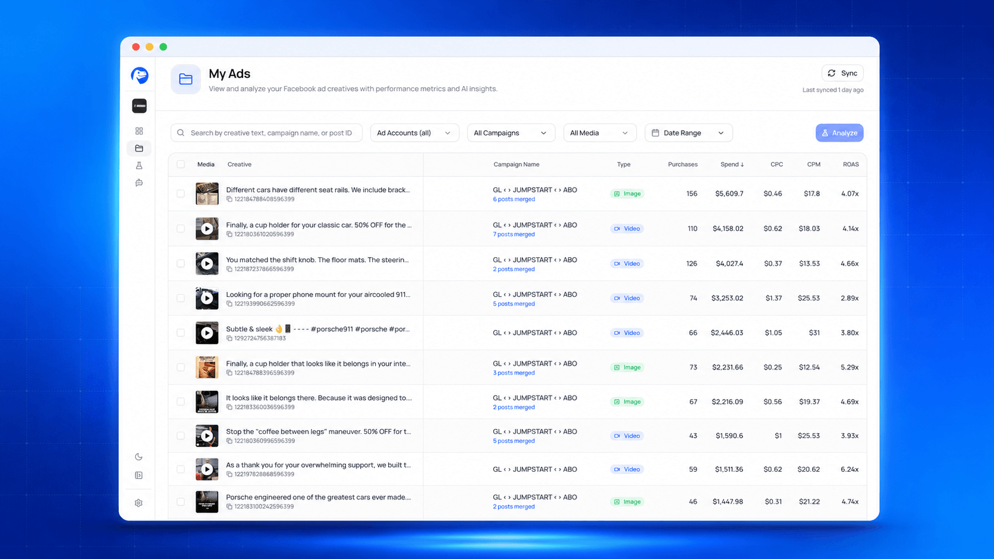The width and height of the screenshot is (994, 559).
Task: Open the flask experiments icon in sidebar
Action: point(139,166)
